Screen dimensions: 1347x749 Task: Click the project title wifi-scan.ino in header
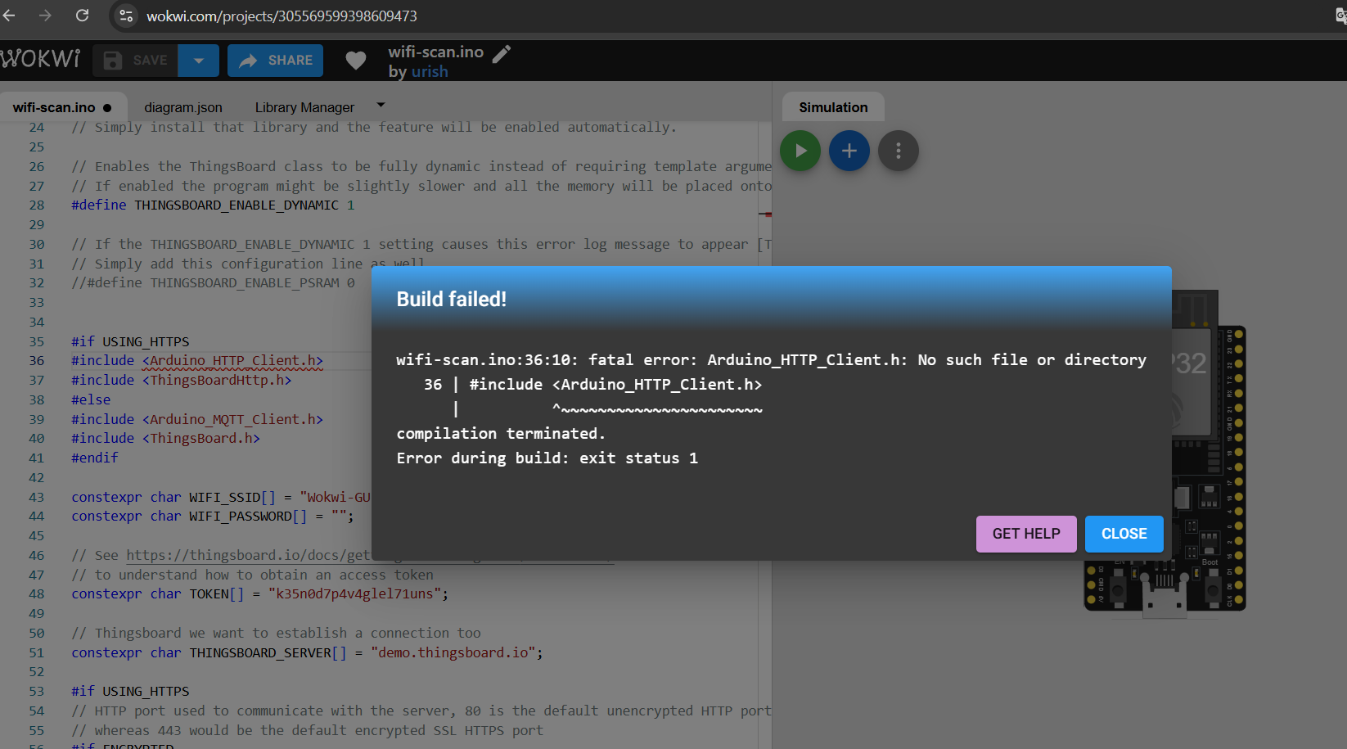435,52
